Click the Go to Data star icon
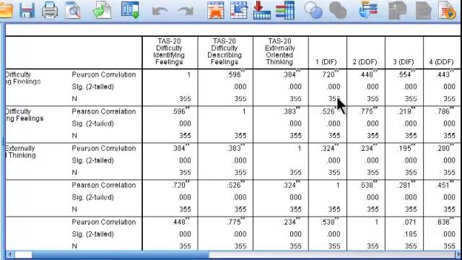The height and width of the screenshot is (260, 462). tap(215, 10)
